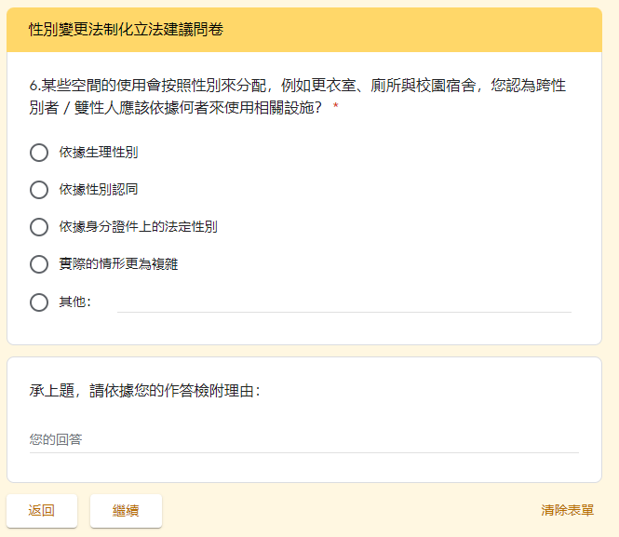Click the 繼續 button
Viewport: 619px width, 537px height.
pyautogui.click(x=126, y=511)
